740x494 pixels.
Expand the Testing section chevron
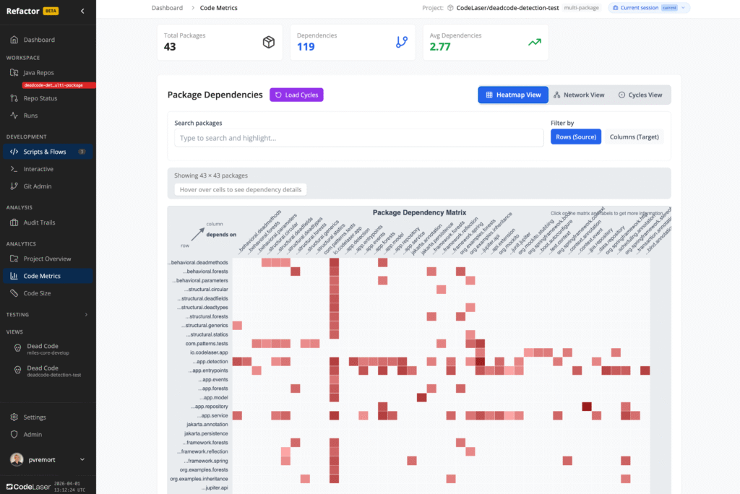click(x=86, y=315)
